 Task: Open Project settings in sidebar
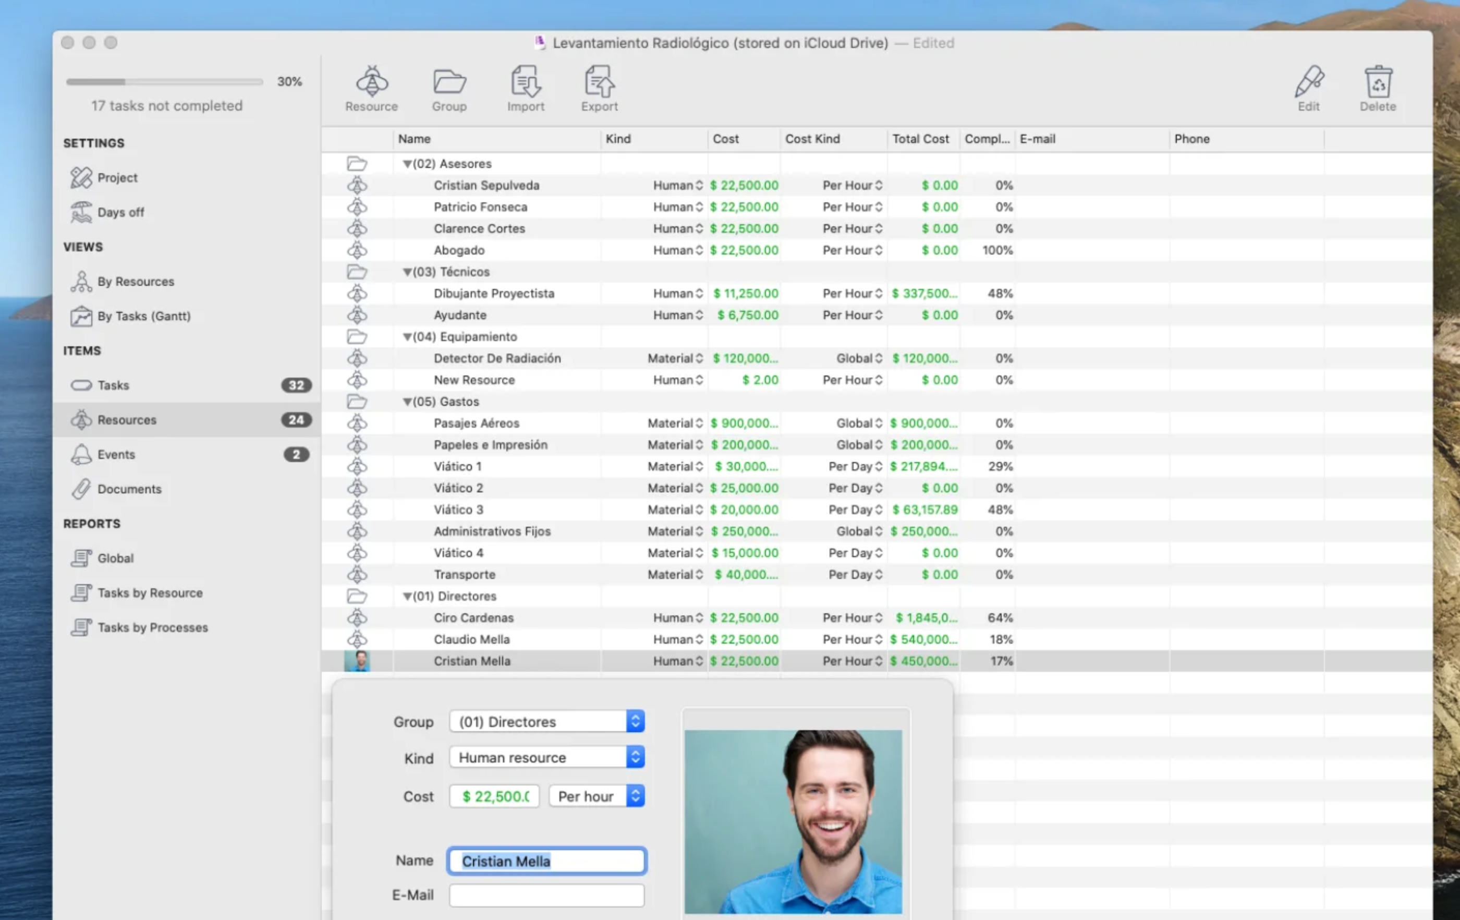(104, 178)
